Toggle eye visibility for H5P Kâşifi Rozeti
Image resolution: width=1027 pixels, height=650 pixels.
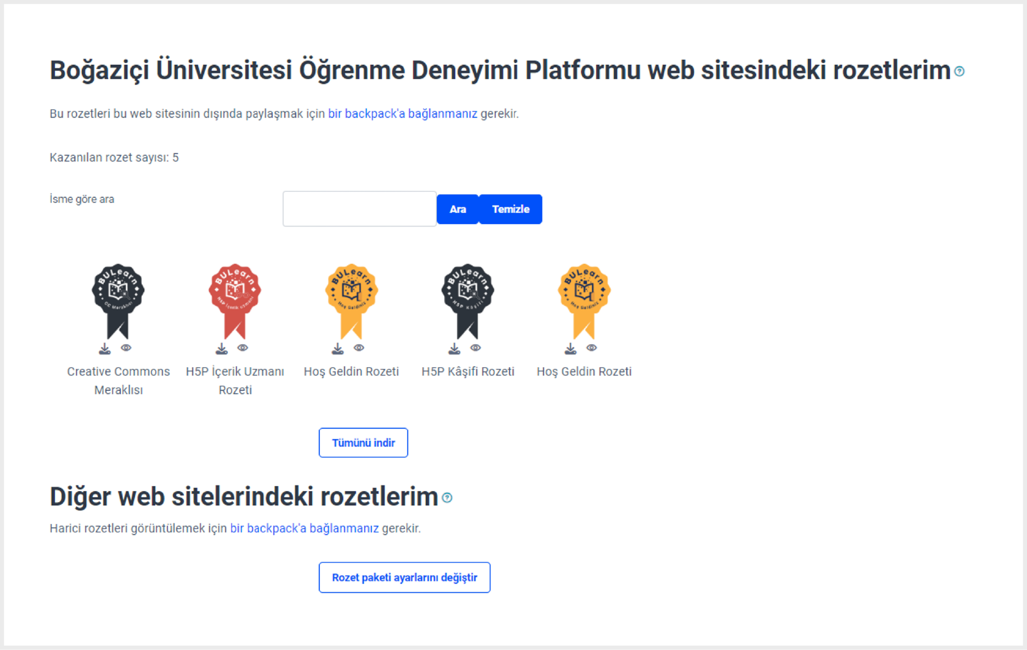click(x=476, y=347)
